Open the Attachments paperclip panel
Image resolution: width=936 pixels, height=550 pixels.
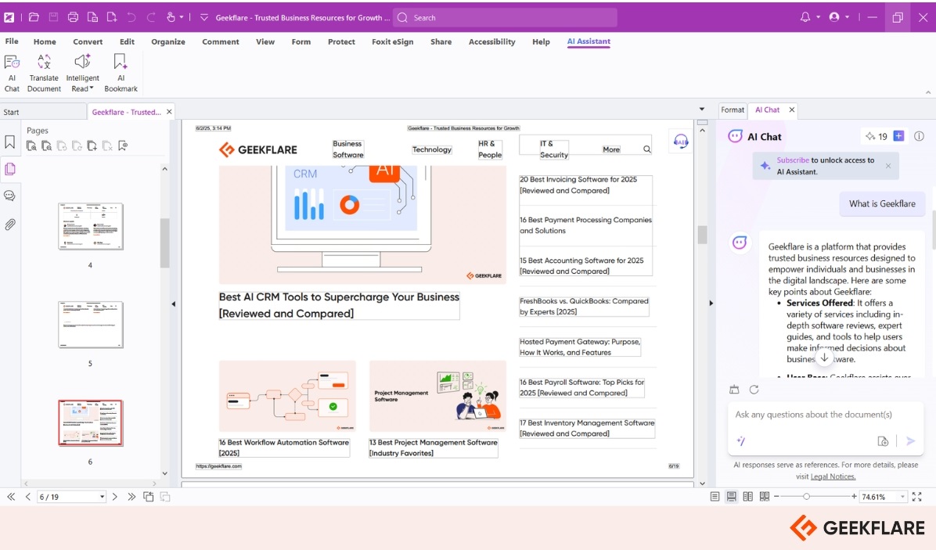click(9, 225)
